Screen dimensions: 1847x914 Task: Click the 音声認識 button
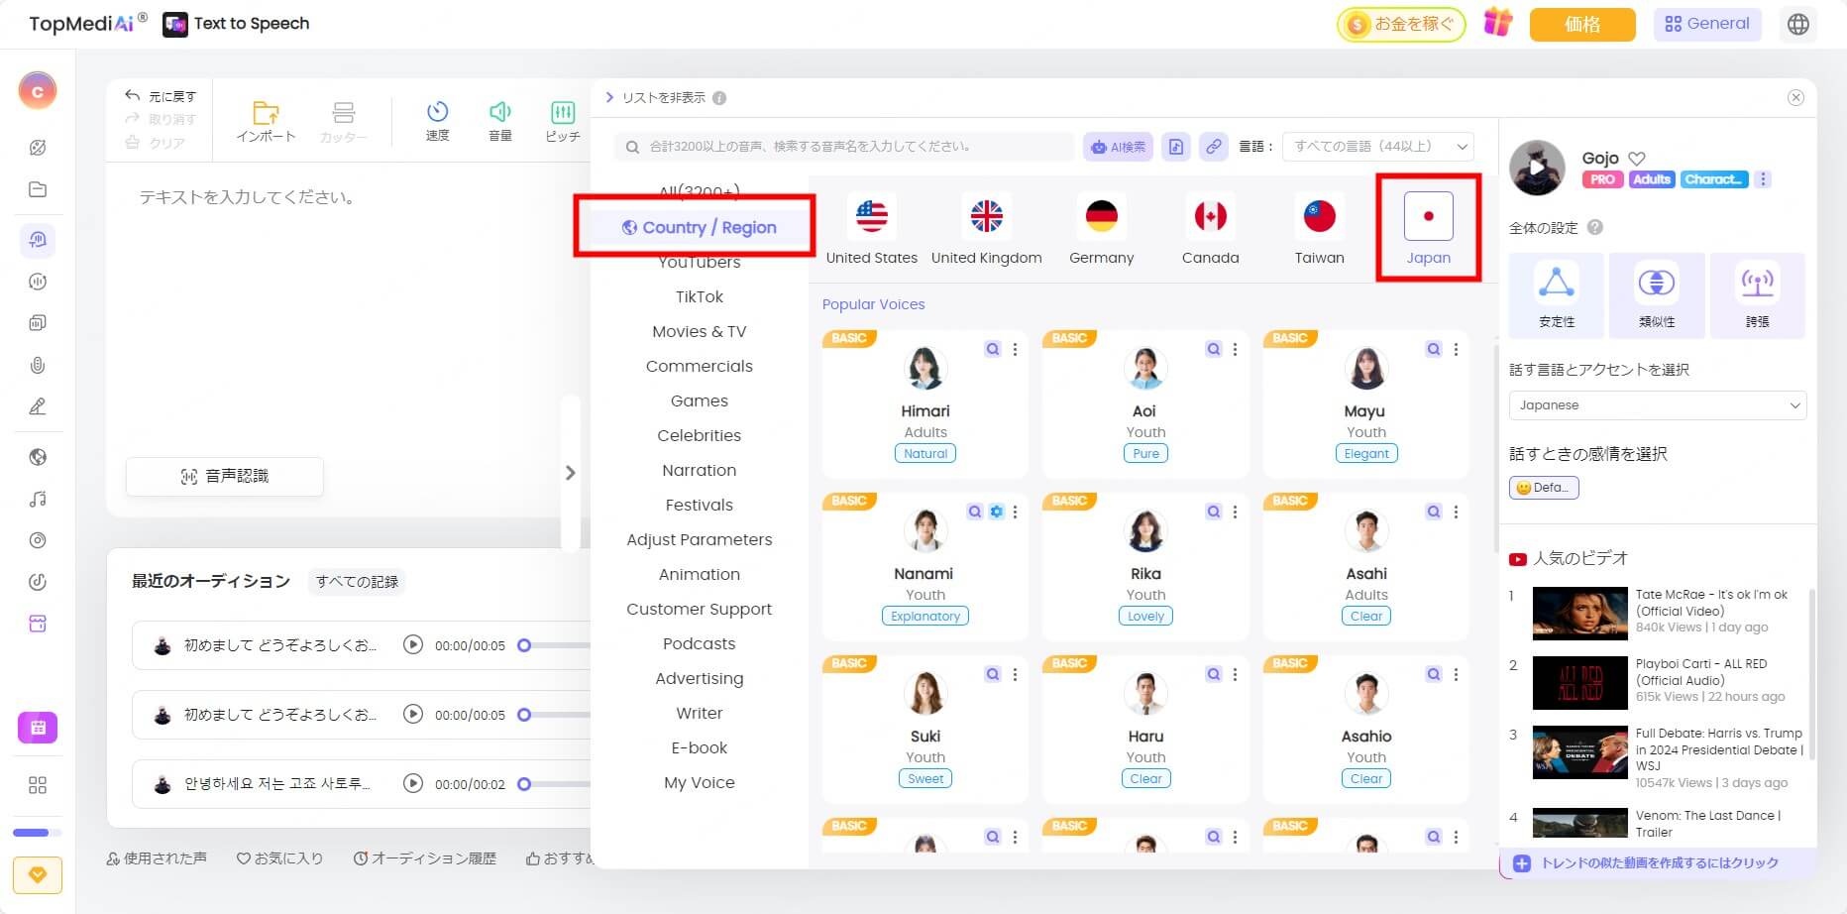tap(225, 477)
